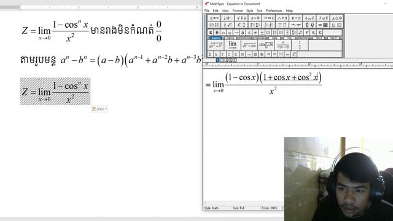
Task: Open the spaces and ellipses palette
Action: coord(228,18)
